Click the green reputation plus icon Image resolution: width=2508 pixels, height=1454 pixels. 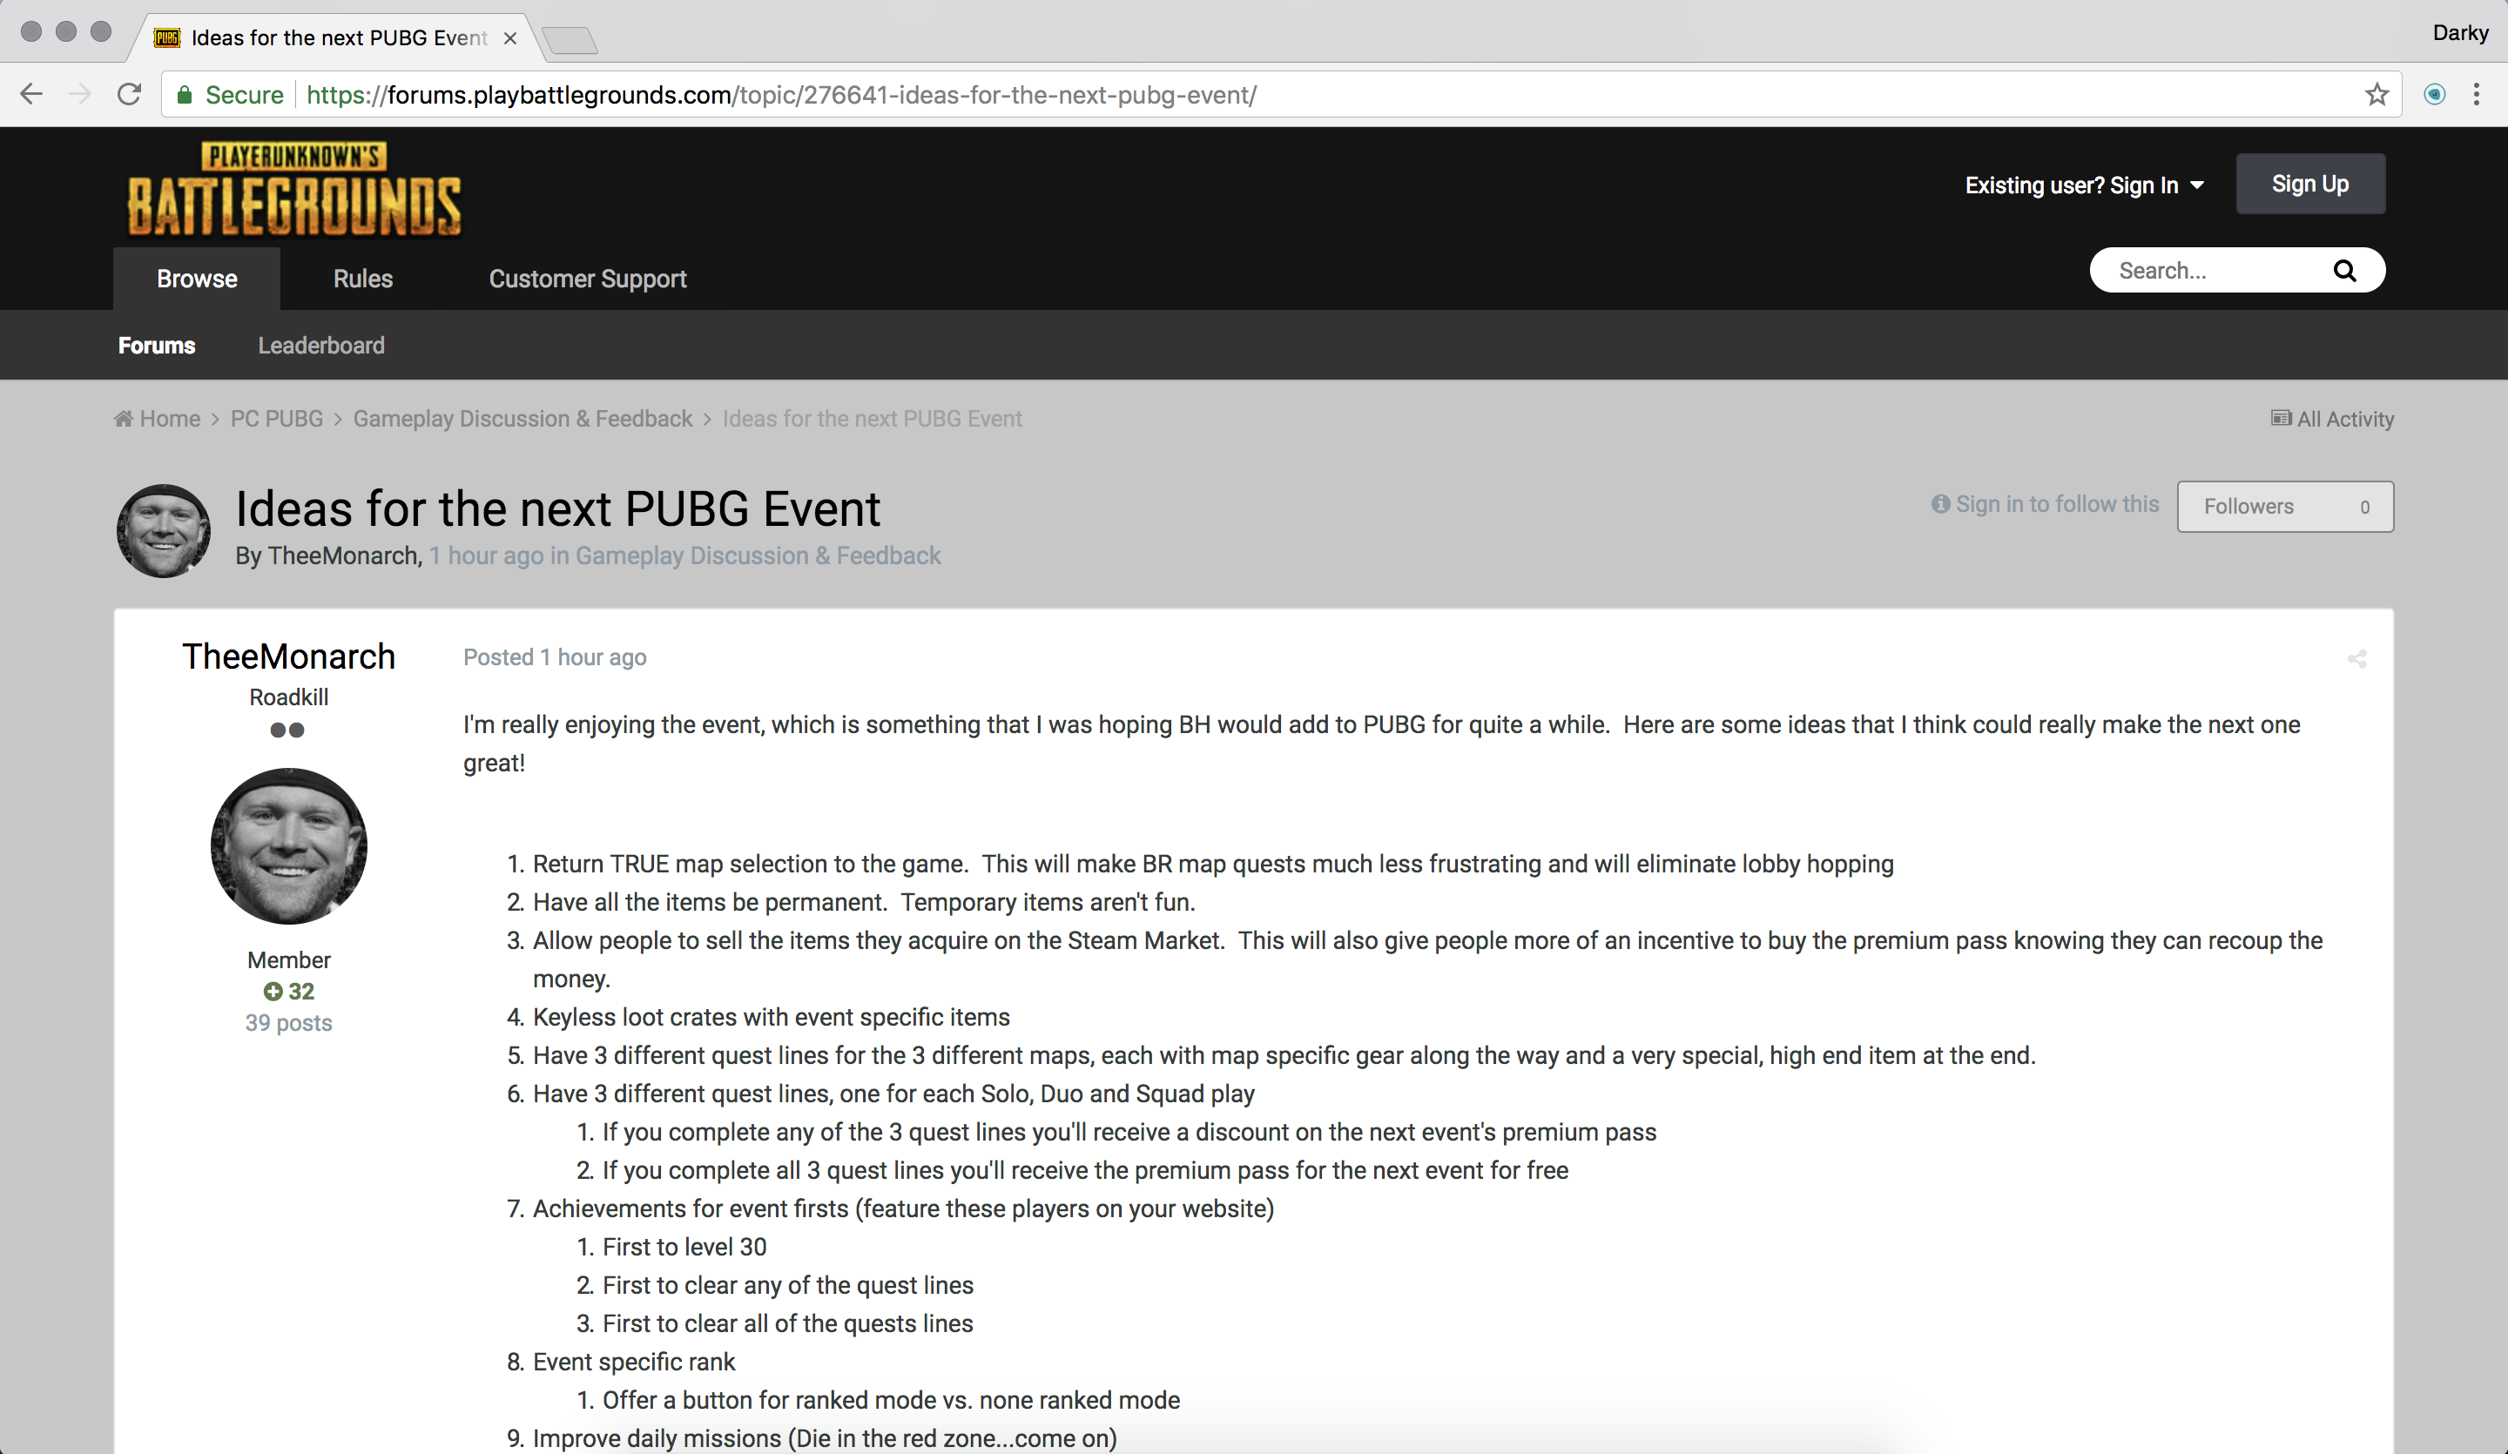coord(273,991)
